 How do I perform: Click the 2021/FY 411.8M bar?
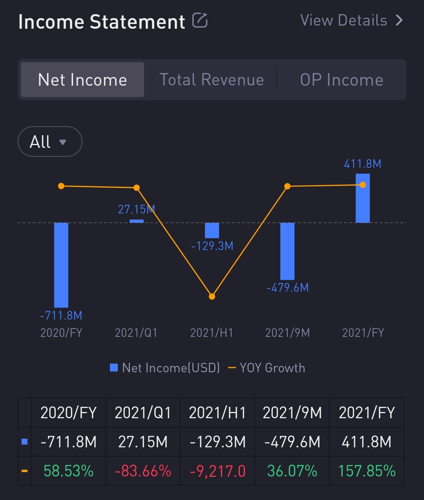pyautogui.click(x=363, y=198)
